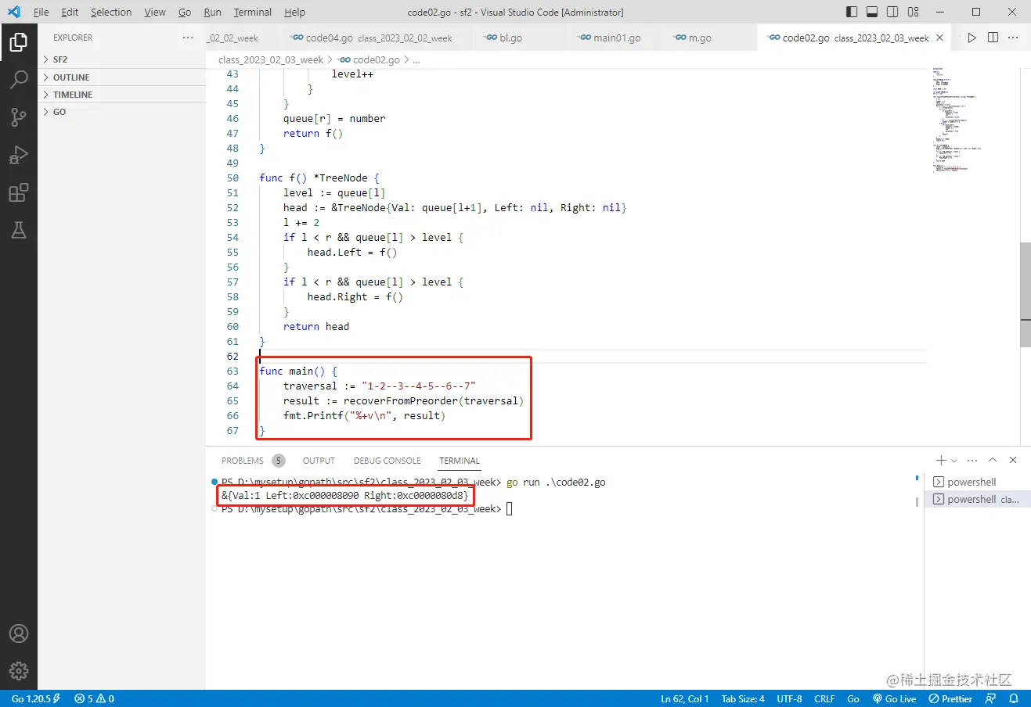Open the Source Control view
Screen dimensions: 1031x707
coord(19,117)
